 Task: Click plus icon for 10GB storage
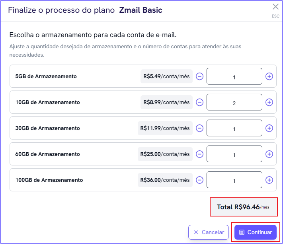point(269,102)
